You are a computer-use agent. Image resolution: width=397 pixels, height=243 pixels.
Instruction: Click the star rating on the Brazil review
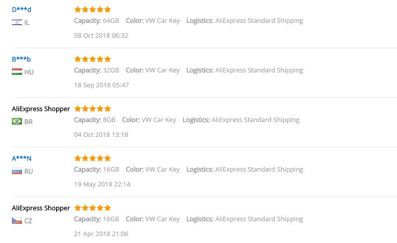[93, 109]
